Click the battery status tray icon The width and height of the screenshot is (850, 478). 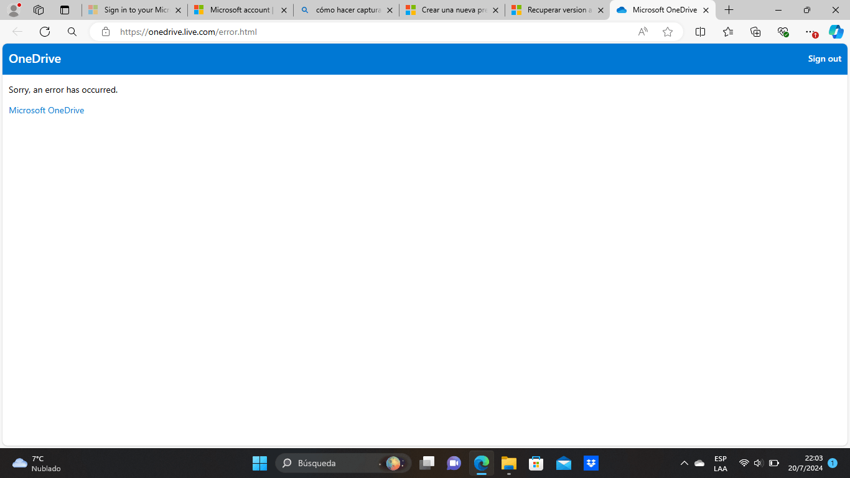click(x=774, y=463)
